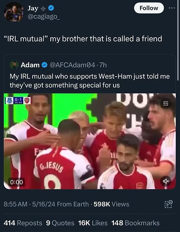
Task: Click the Follow button
Action: [149, 8]
